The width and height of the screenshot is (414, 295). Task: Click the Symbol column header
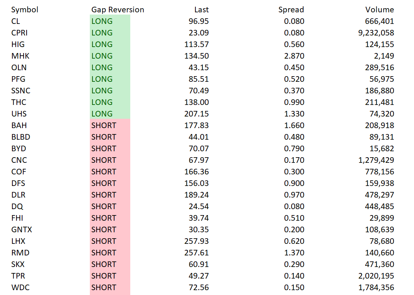click(25, 10)
